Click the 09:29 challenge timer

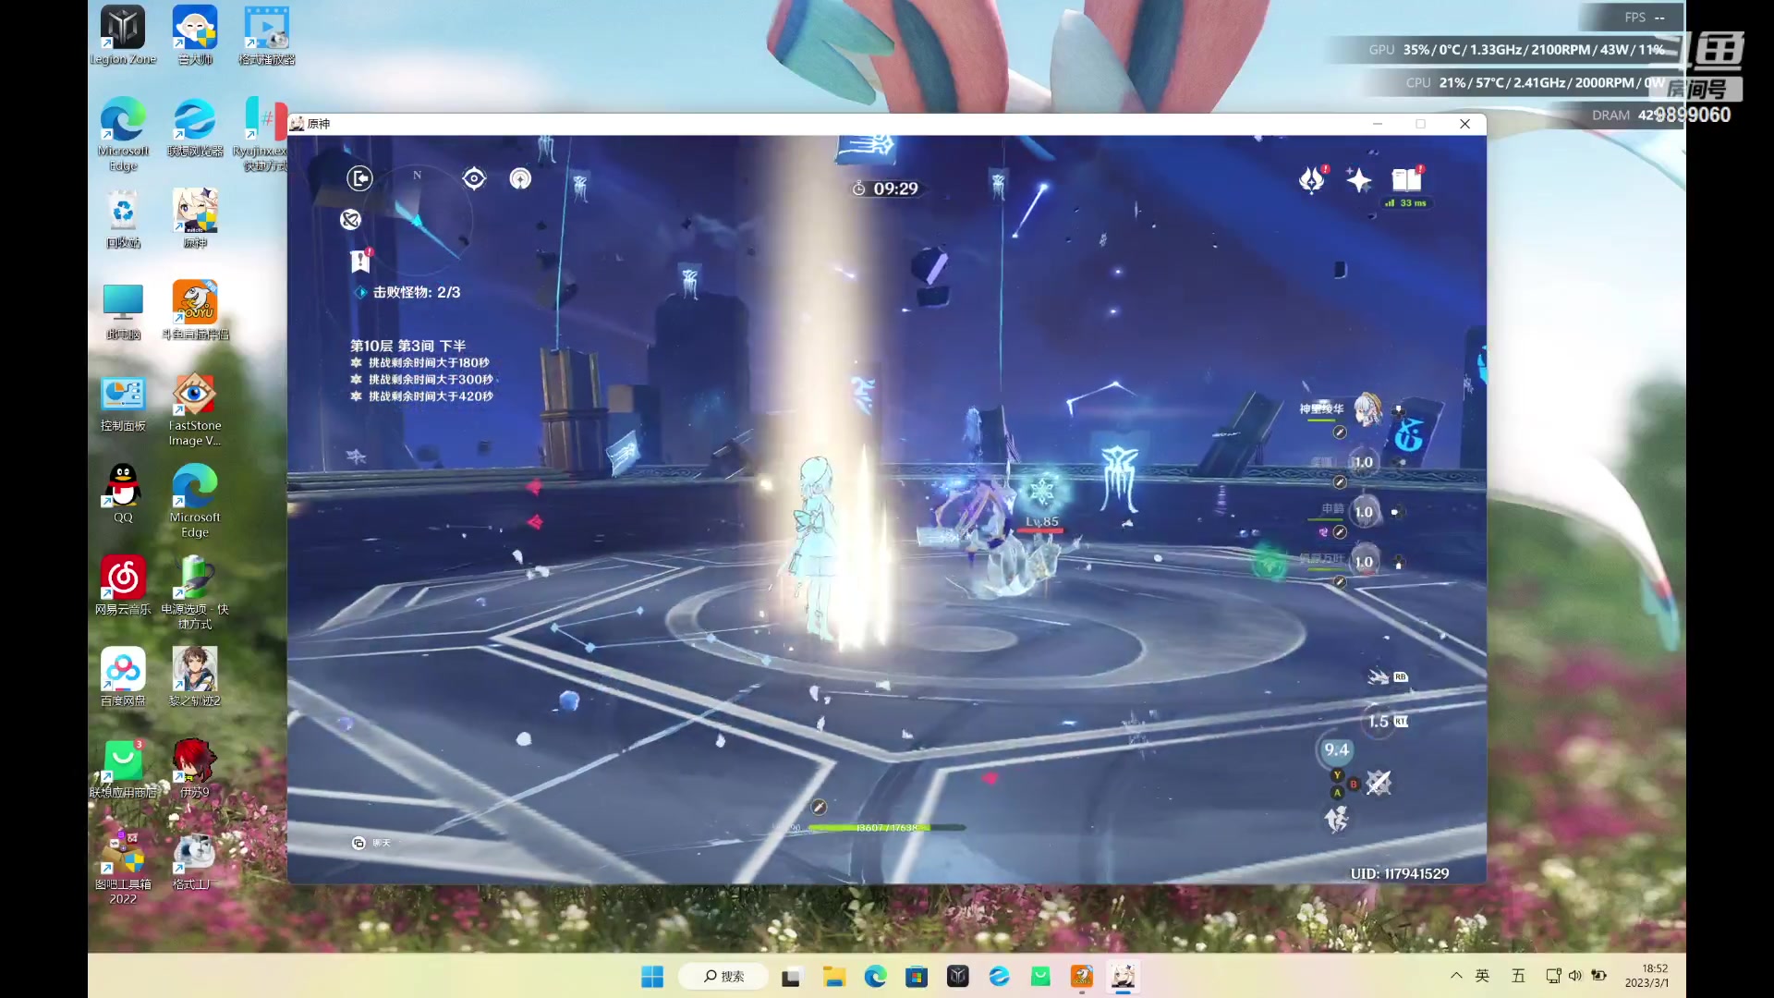[x=886, y=189]
